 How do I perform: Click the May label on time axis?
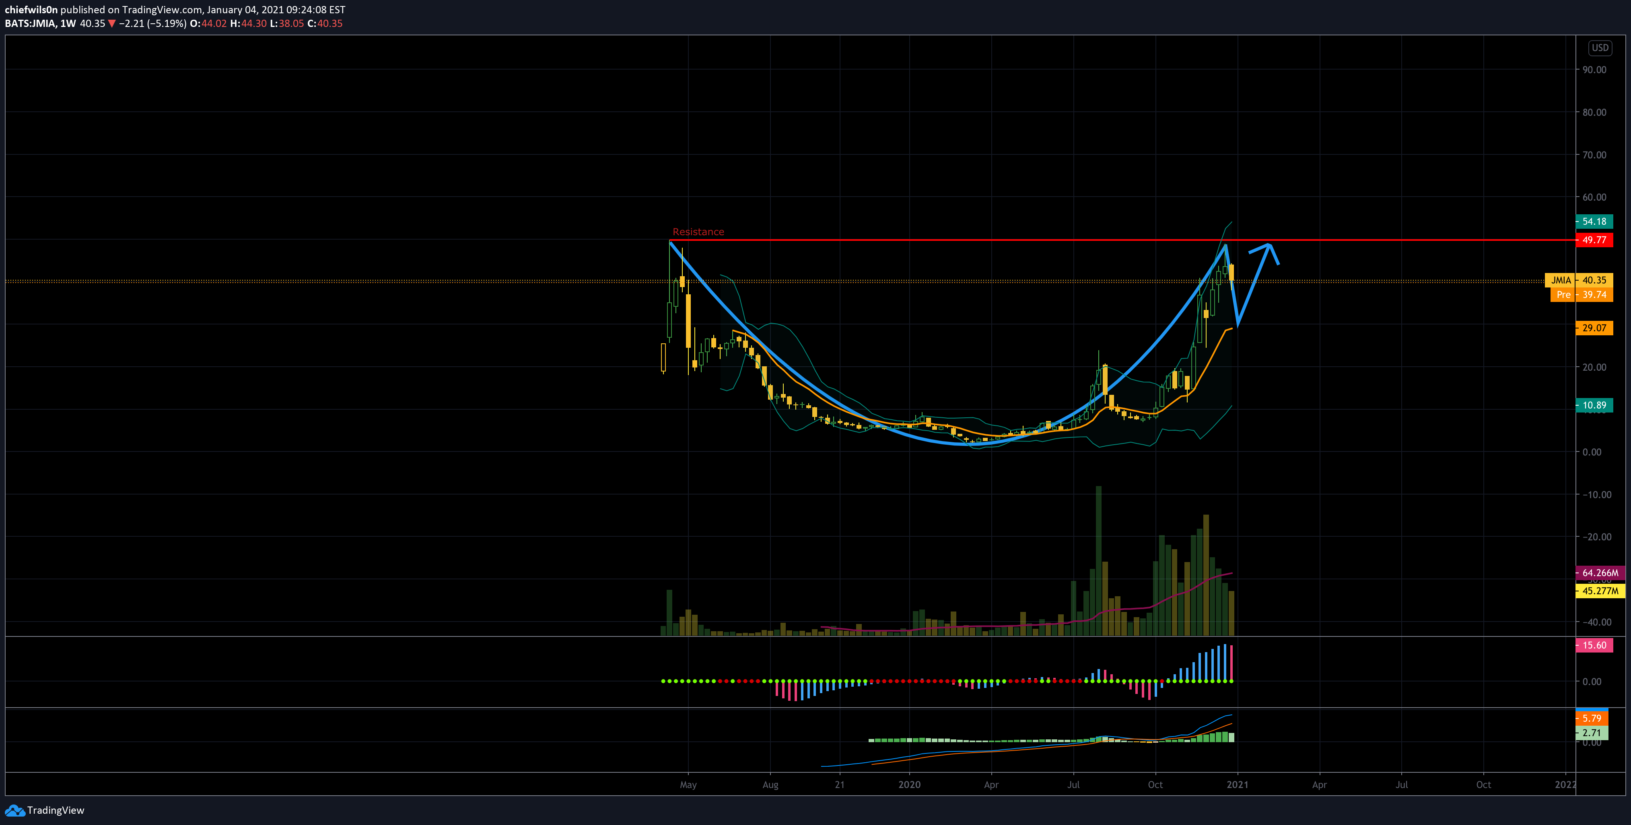688,784
